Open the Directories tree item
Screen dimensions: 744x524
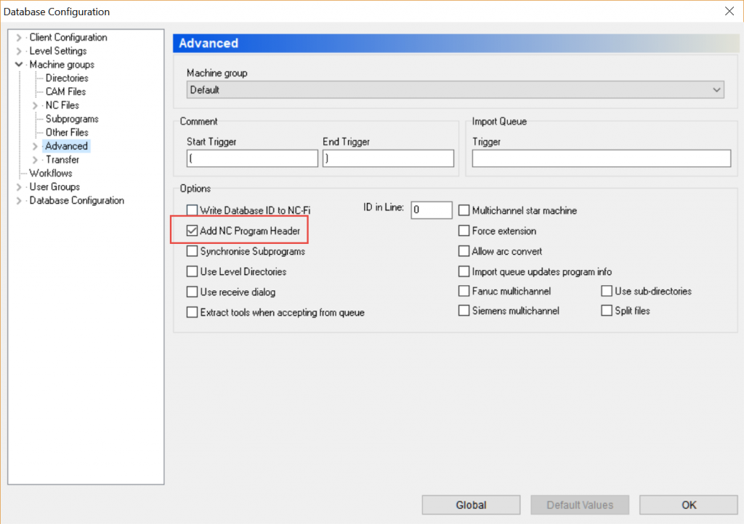(67, 78)
